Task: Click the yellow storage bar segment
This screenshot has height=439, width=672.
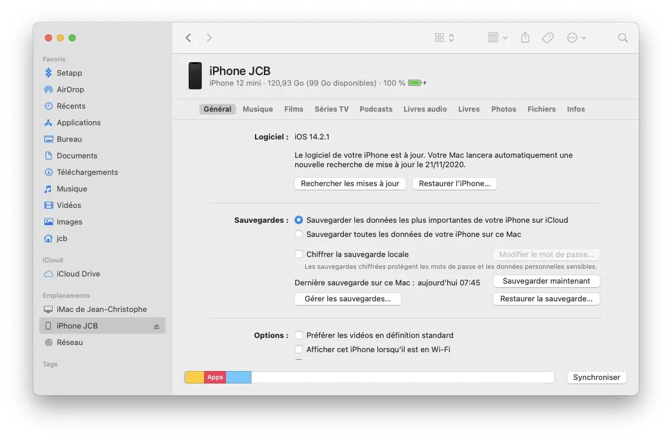Action: click(194, 377)
